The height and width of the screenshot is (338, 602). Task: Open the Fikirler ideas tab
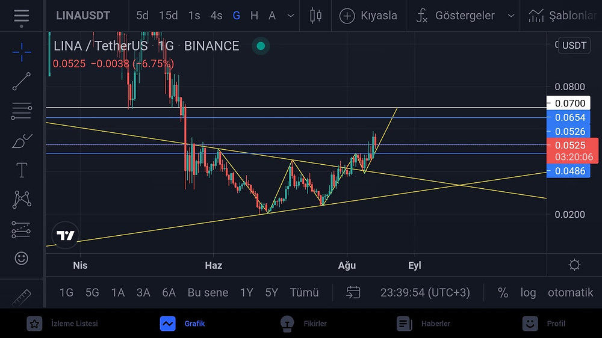pos(303,324)
